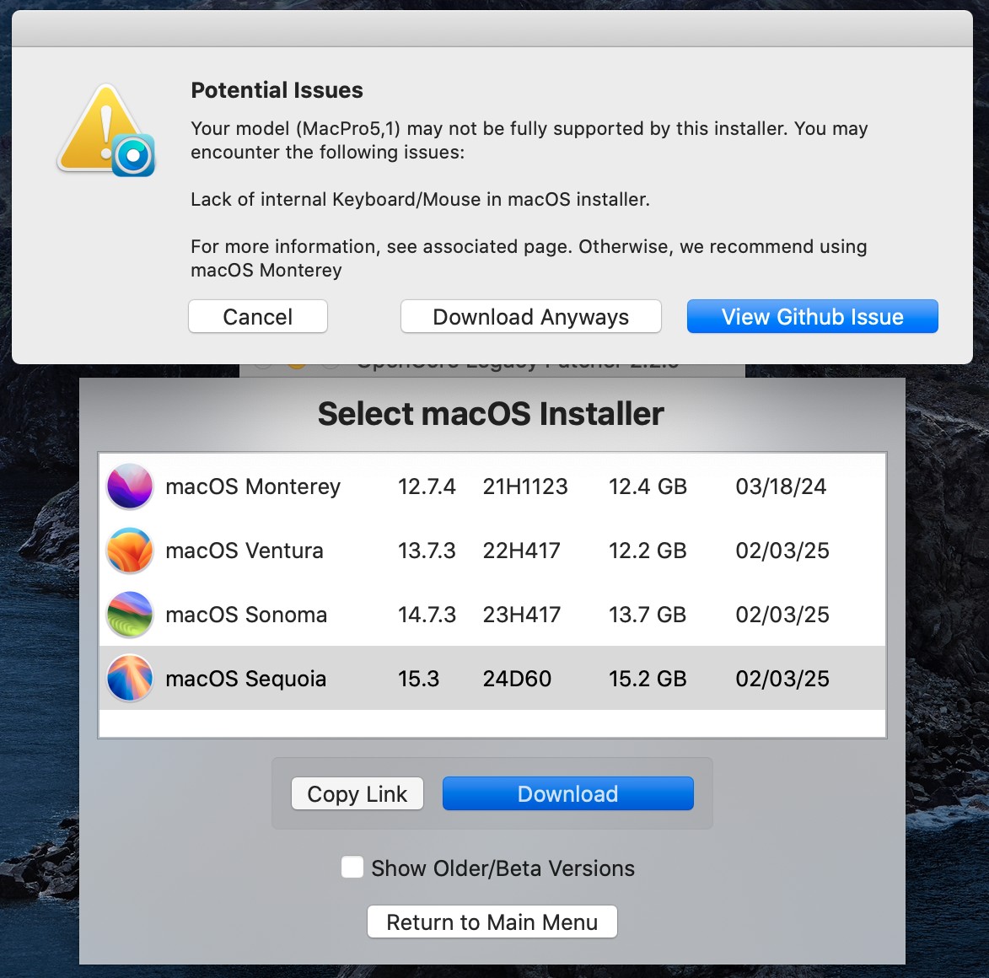This screenshot has width=989, height=978.
Task: Click build number 22H417
Action: point(522,551)
